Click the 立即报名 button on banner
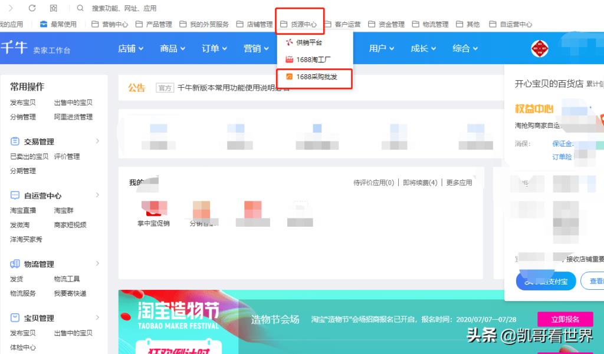Screen dimensions: 604x354 [565, 319]
